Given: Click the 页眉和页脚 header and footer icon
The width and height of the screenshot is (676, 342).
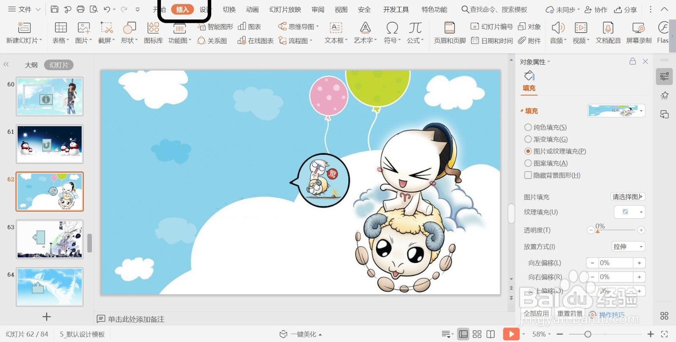Looking at the screenshot, I should pos(450,28).
